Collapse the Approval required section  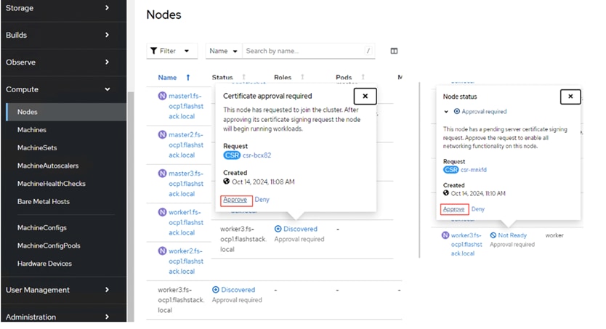(446, 112)
